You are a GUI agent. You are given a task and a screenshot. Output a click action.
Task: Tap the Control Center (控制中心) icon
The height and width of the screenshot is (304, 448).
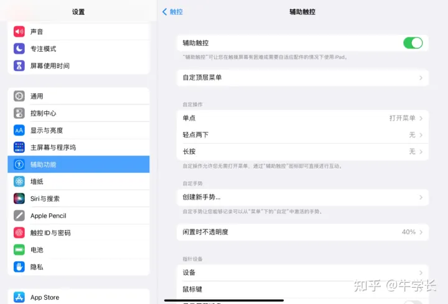(x=19, y=113)
